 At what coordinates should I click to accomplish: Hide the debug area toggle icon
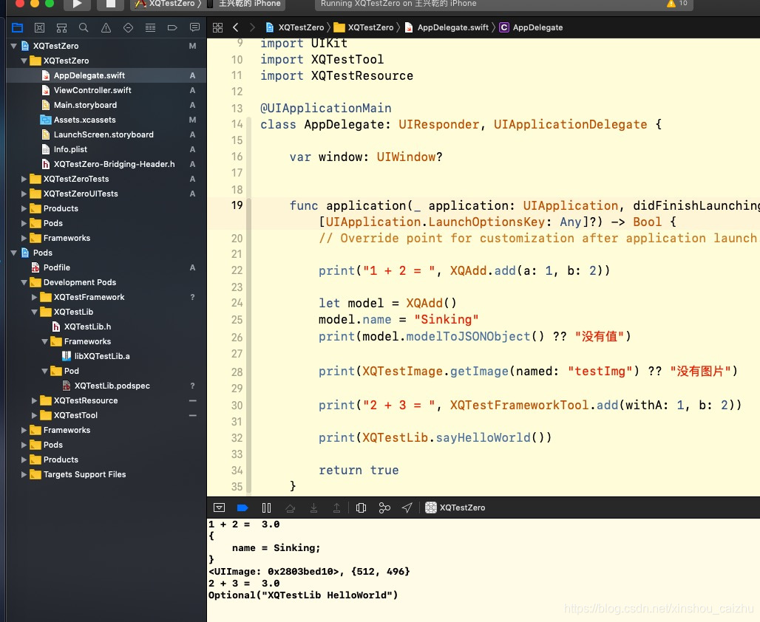pos(219,507)
